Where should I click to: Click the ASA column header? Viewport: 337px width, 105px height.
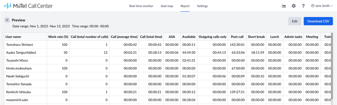click(x=172, y=37)
